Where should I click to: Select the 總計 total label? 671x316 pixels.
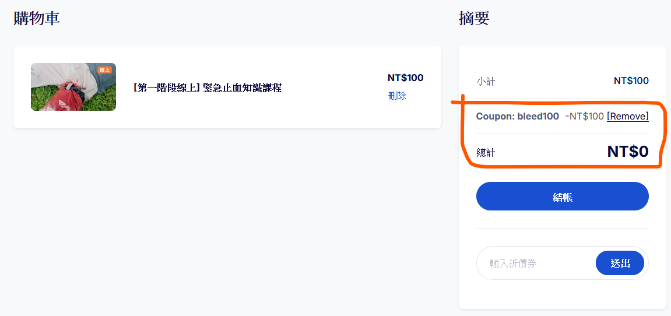coord(486,152)
